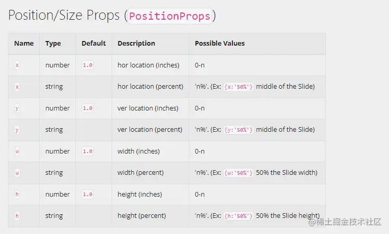Click the PositionProps code label in heading
Viewport: 389px width, 234px height.
[170, 16]
